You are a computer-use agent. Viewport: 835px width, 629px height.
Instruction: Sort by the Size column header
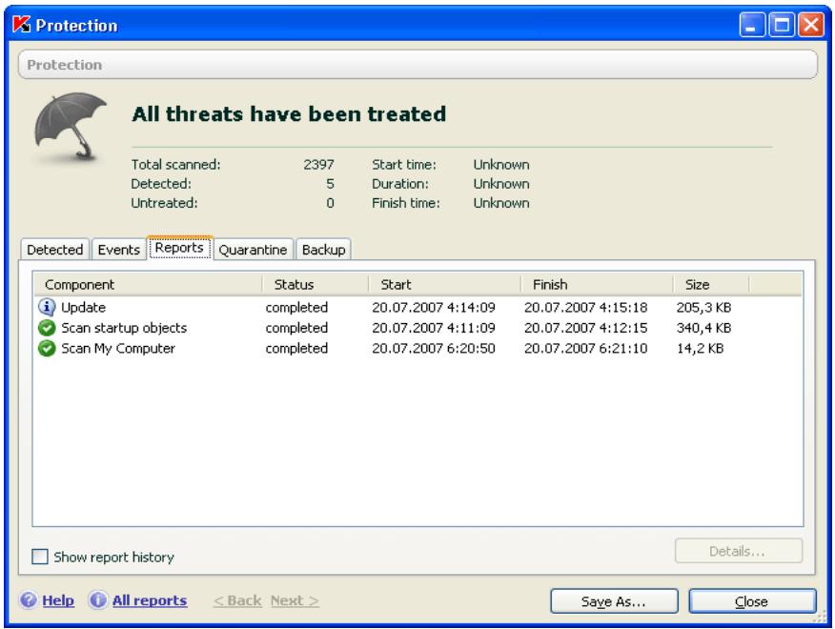tap(711, 284)
